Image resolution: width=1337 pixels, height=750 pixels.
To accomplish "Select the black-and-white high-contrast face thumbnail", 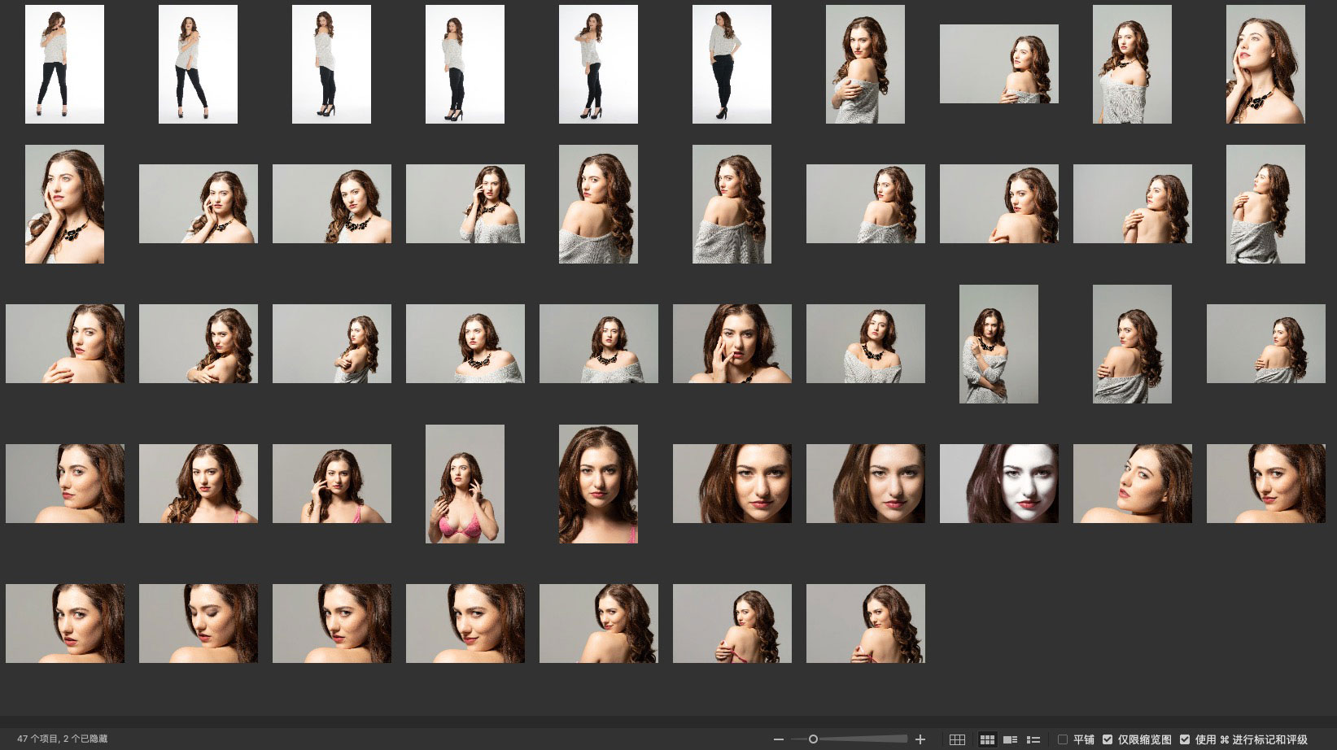I will coord(998,483).
